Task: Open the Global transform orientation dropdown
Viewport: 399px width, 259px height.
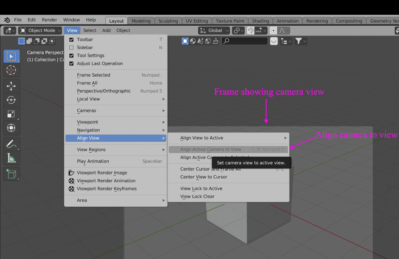Action: point(214,30)
